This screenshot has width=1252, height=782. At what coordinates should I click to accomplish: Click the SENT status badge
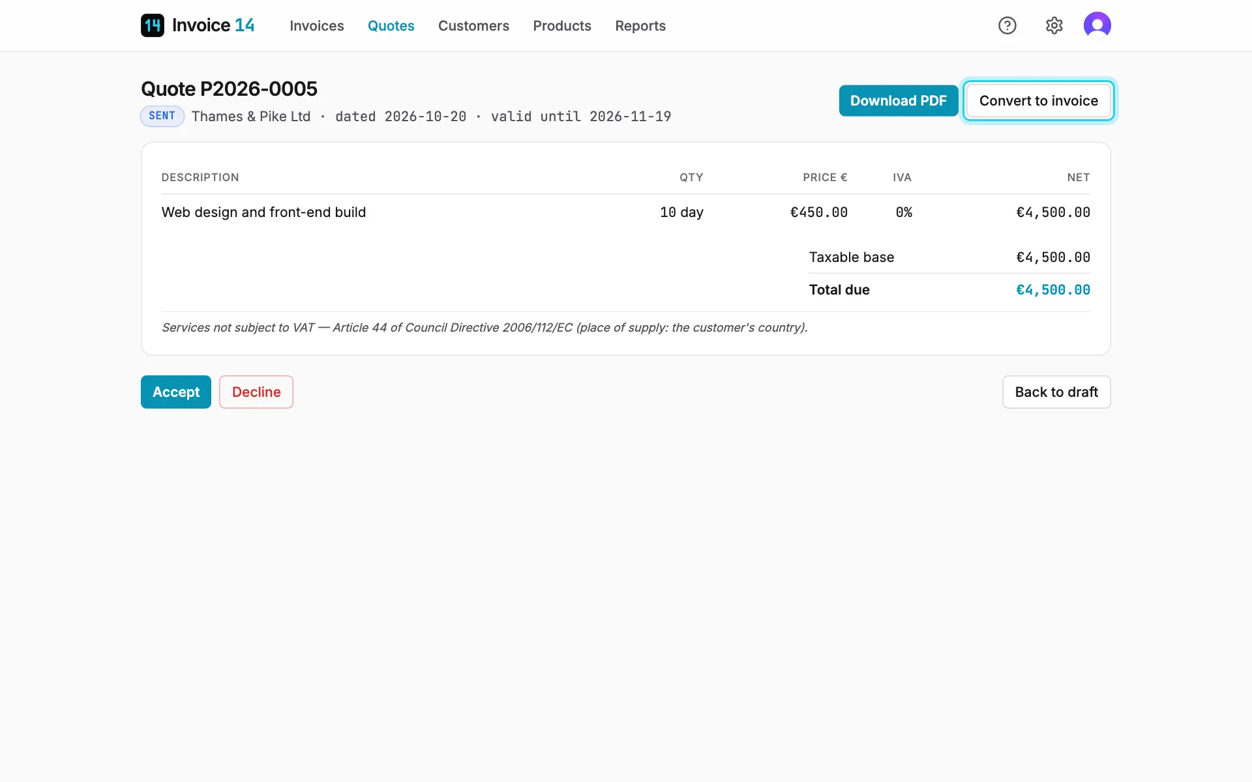coord(162,116)
